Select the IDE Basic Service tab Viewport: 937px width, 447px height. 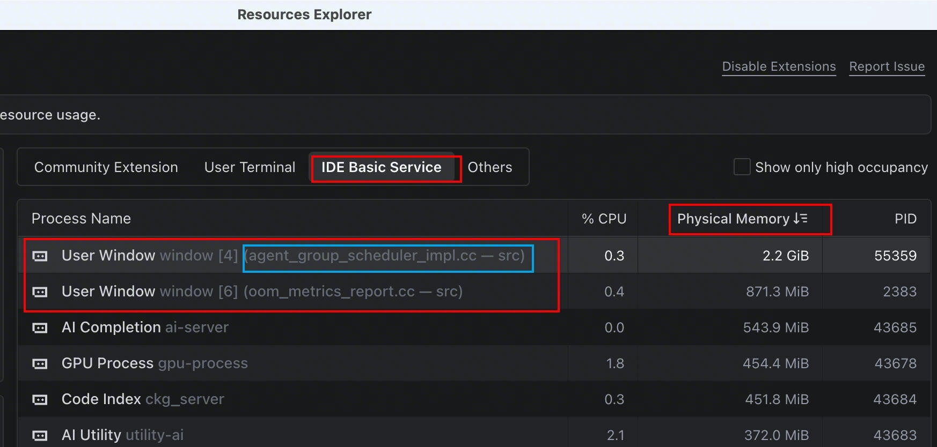[x=382, y=167]
